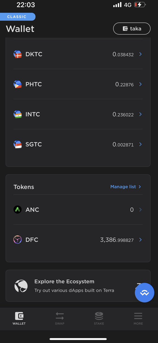Expand PHTC details chevron
This screenshot has height=343, width=158.
[140, 84]
